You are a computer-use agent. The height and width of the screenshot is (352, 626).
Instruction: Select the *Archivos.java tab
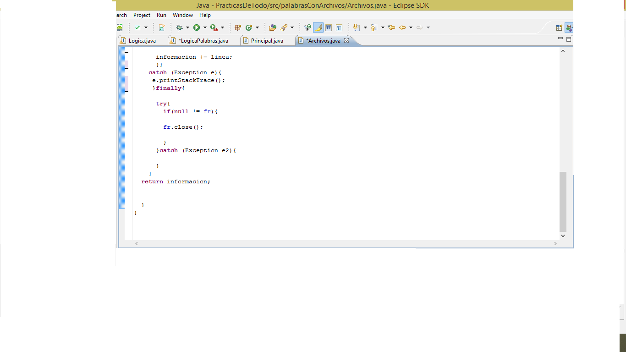point(323,41)
